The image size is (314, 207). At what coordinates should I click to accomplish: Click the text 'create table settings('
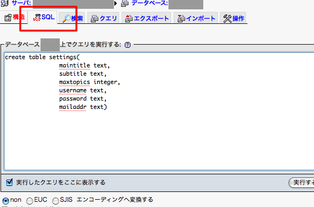pos(42,57)
